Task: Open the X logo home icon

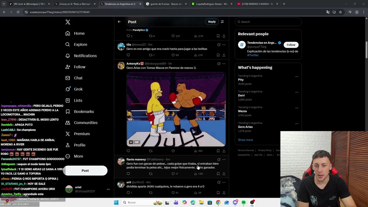Action: [x=68, y=22]
